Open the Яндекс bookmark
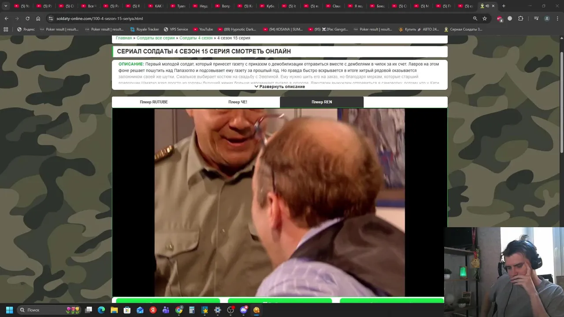564x317 pixels. (26, 29)
